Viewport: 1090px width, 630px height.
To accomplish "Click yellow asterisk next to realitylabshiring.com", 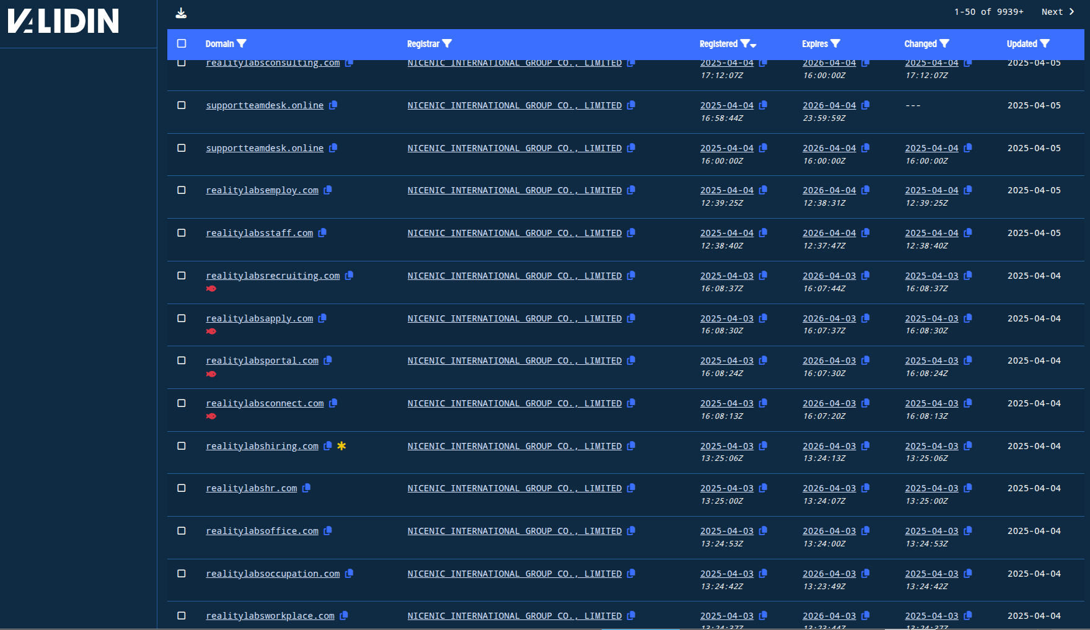I will pos(341,446).
